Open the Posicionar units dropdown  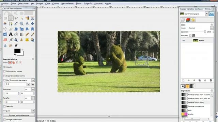(33, 89)
